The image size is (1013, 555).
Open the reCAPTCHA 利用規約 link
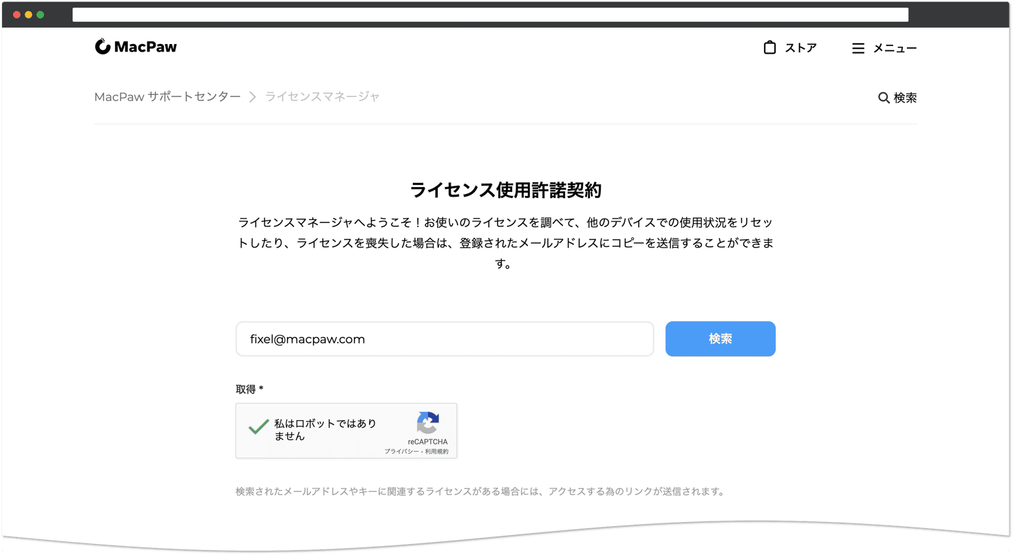click(437, 452)
